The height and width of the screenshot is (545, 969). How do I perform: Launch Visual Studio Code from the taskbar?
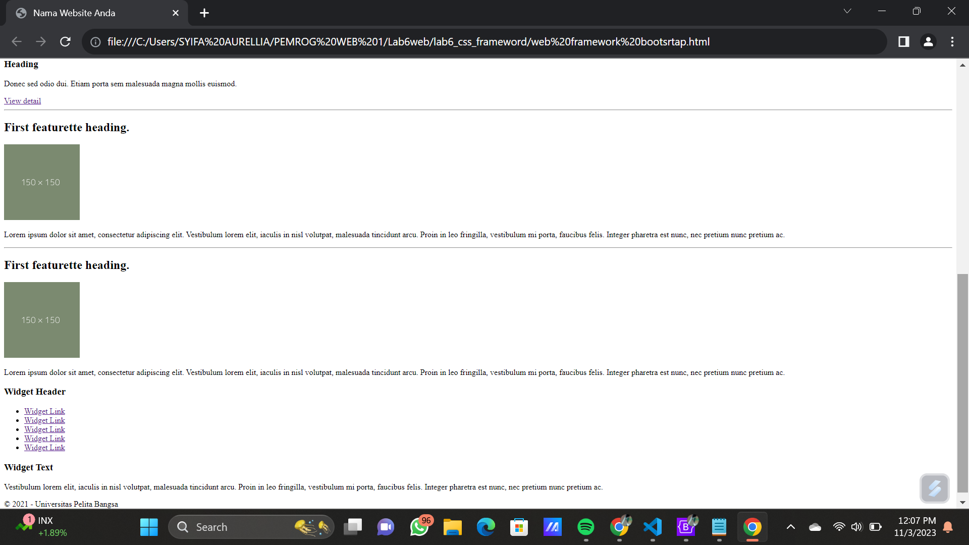coord(653,527)
